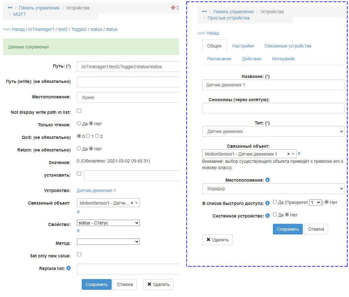Image resolution: width=349 pixels, height=297 pixels.
Task: Go back via <<< Назад in device page
Action: coord(208,33)
